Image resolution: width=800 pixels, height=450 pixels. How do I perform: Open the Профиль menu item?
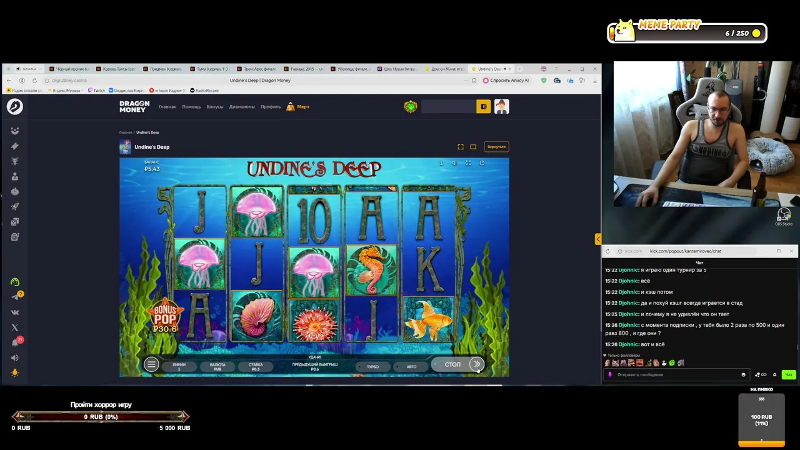pos(271,107)
